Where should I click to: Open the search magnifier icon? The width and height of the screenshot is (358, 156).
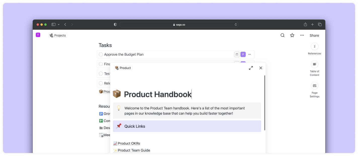[x=282, y=35]
